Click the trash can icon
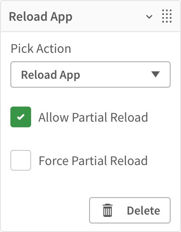 pos(107,210)
